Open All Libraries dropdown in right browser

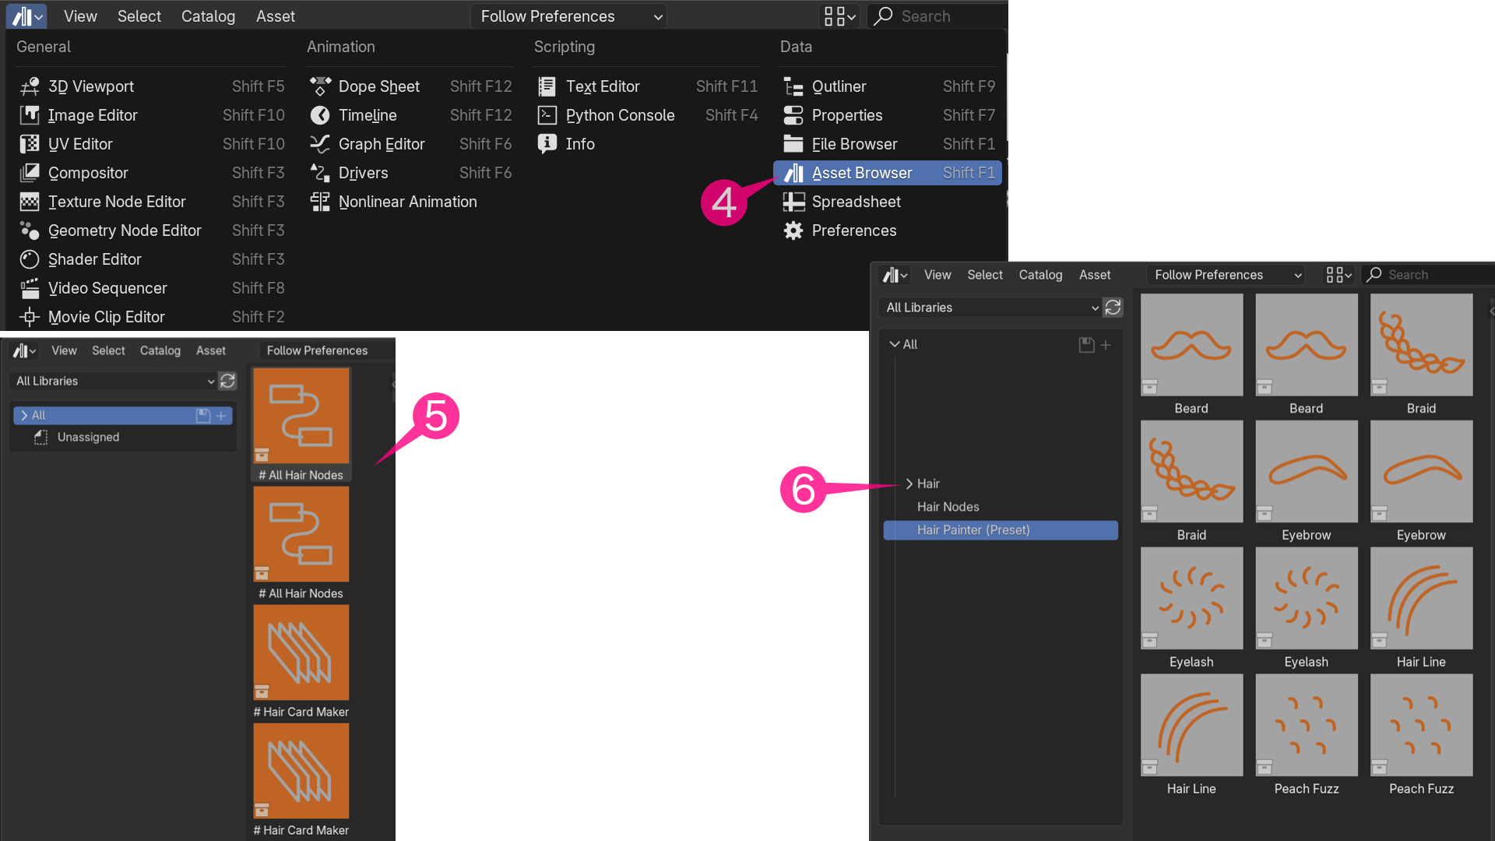click(x=991, y=308)
